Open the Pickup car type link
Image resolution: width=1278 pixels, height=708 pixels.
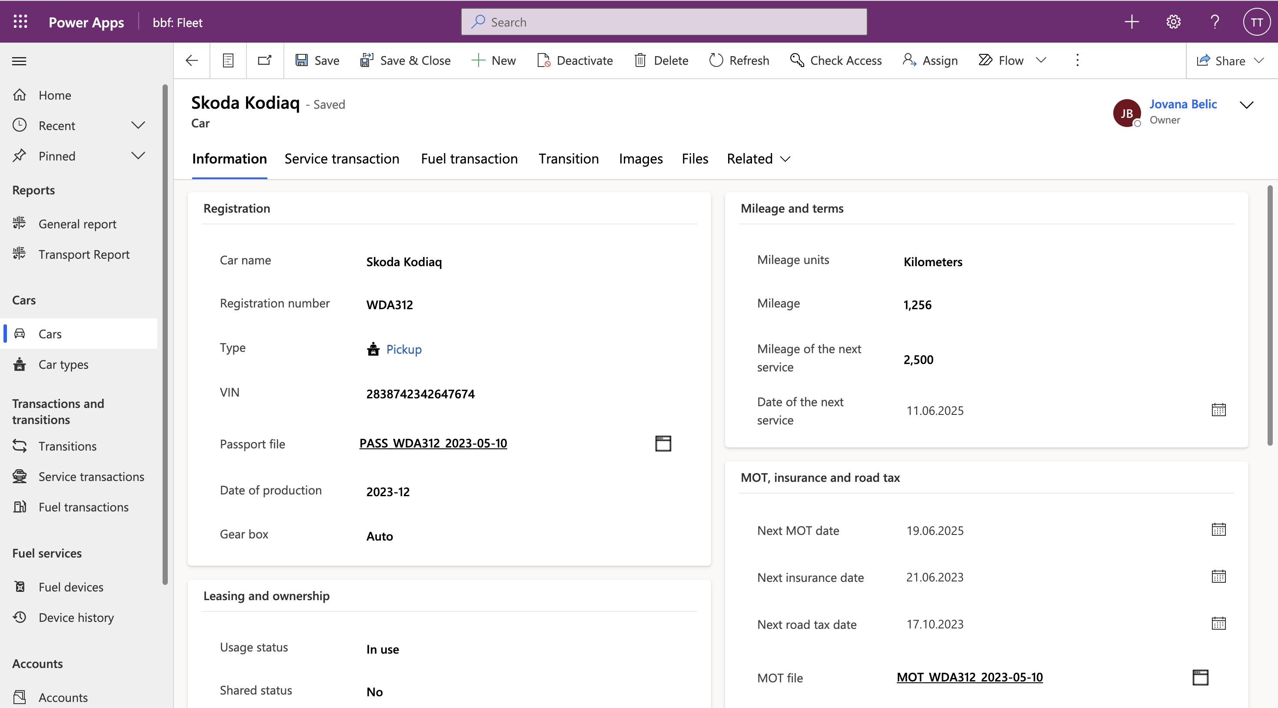(403, 350)
